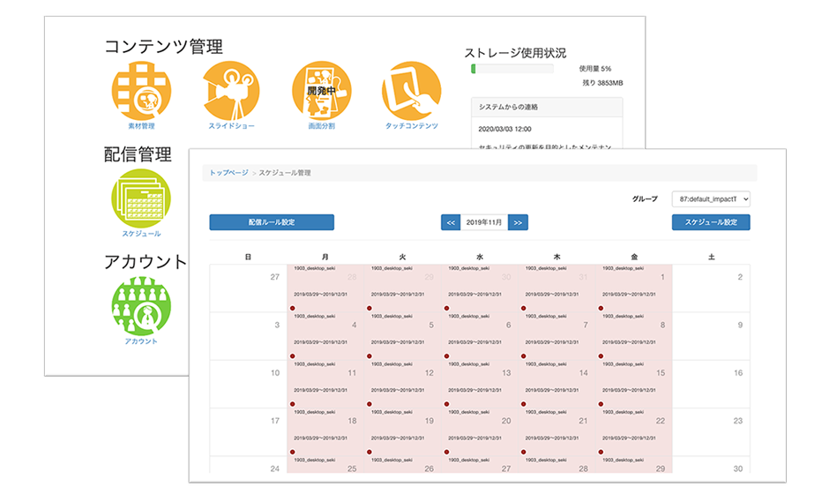
Task: Click 1903_desktop_seki entry on November 22
Action: coord(624,412)
